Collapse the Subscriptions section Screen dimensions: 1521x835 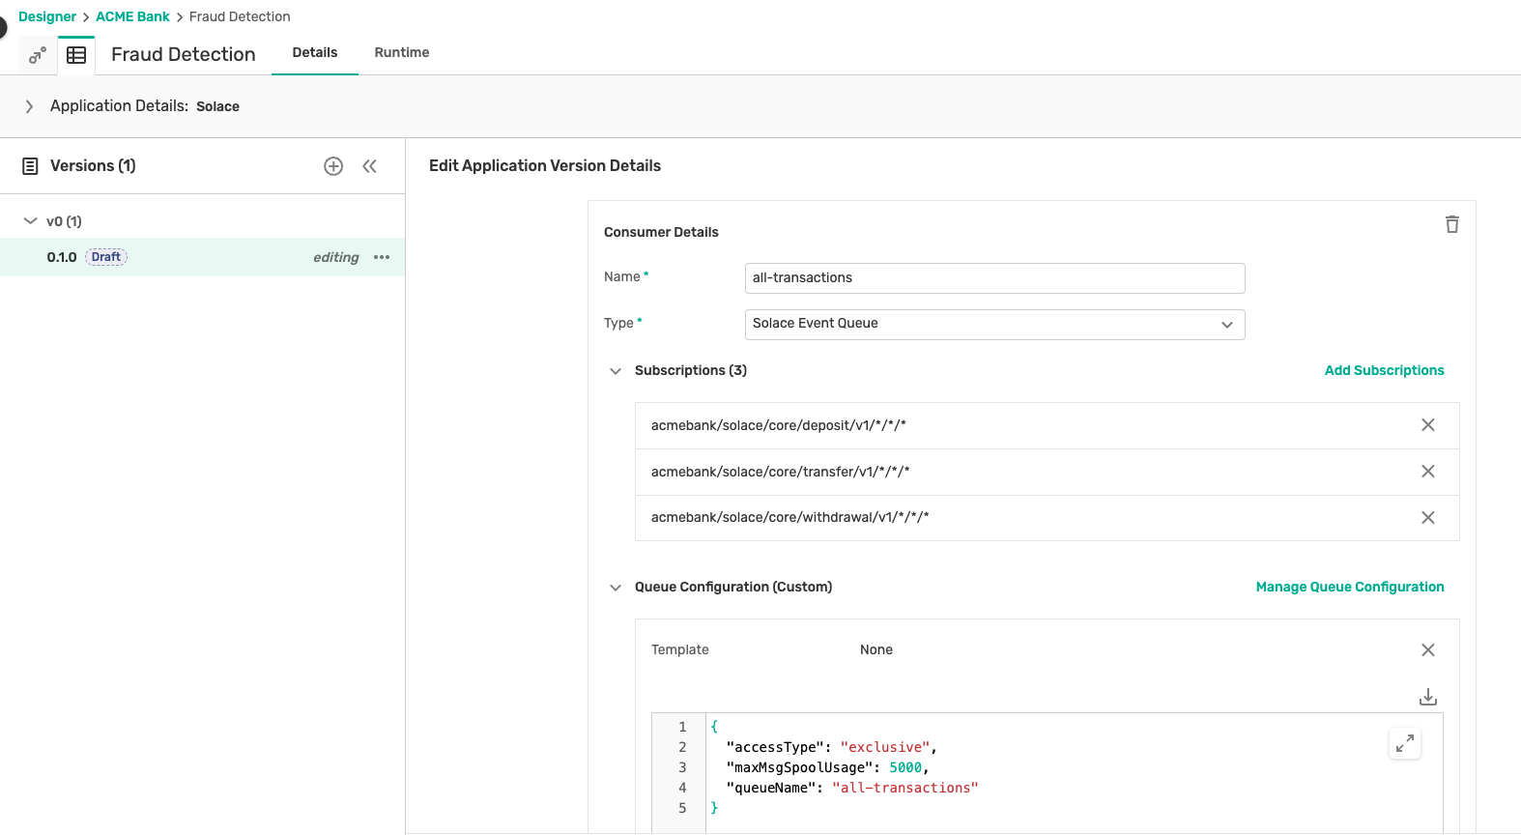click(x=616, y=371)
